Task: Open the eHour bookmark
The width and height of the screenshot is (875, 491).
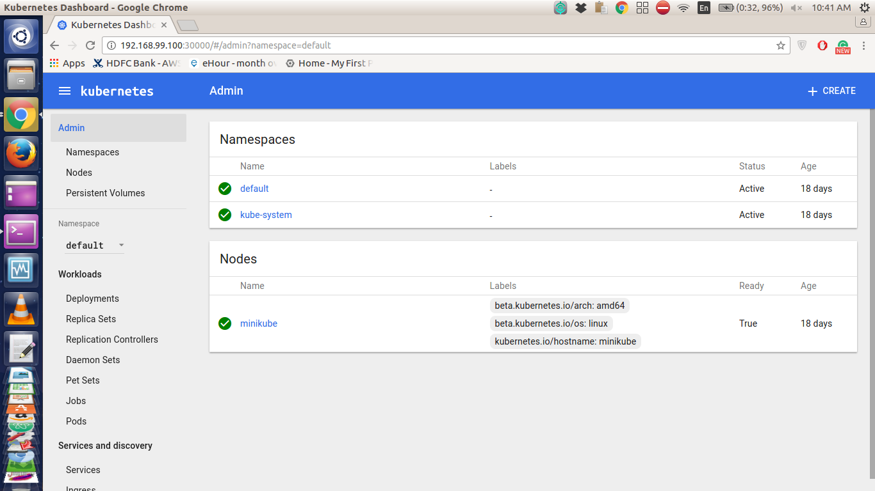Action: point(233,63)
